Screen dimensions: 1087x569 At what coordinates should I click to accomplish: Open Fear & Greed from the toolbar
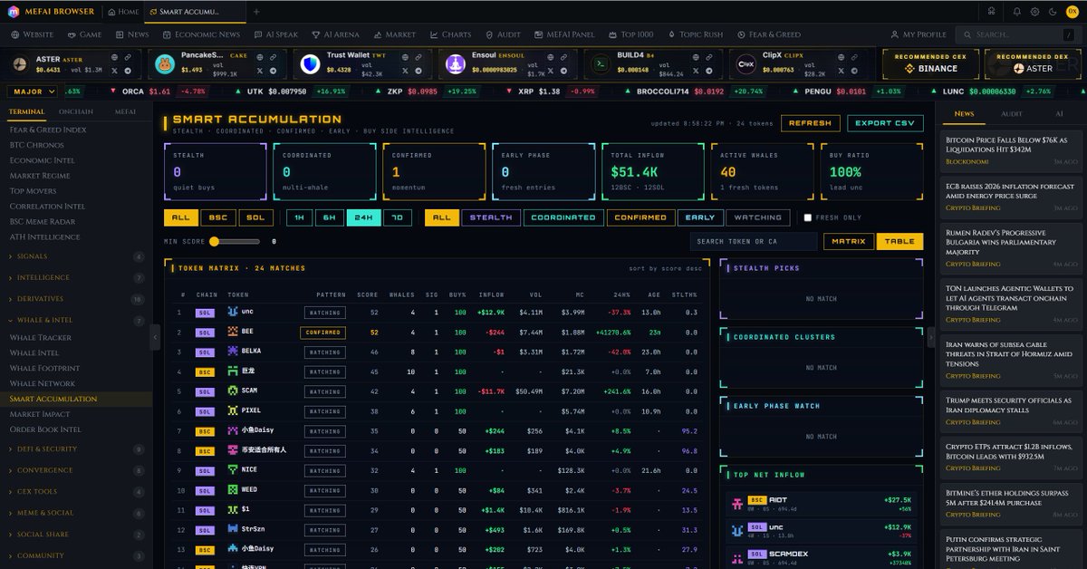tap(768, 34)
